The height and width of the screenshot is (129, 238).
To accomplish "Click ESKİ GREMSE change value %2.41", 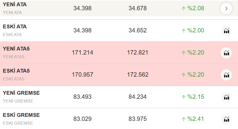I will click(196, 119).
